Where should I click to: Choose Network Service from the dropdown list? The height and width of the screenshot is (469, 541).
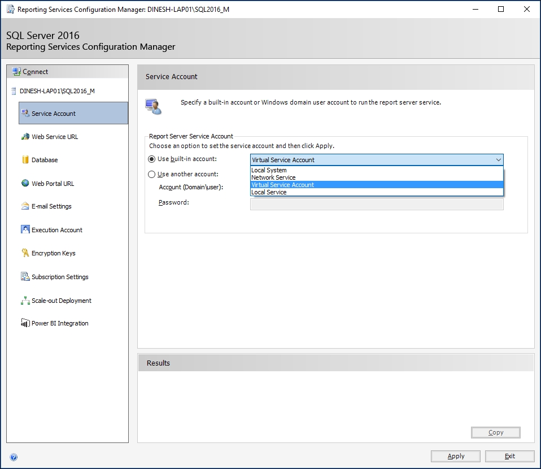tap(377, 177)
